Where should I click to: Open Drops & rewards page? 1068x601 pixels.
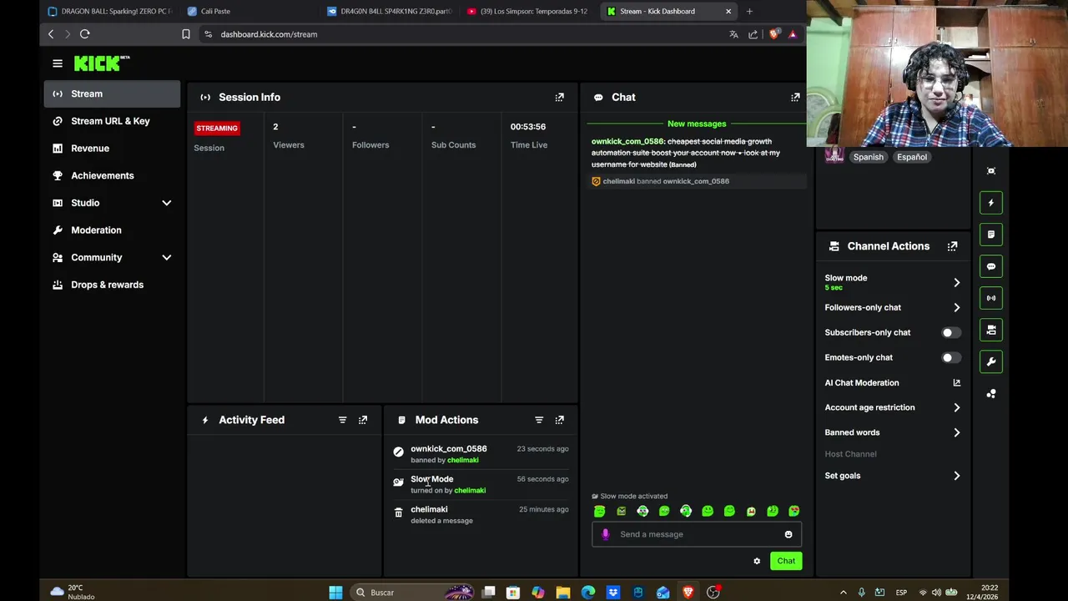click(x=112, y=285)
